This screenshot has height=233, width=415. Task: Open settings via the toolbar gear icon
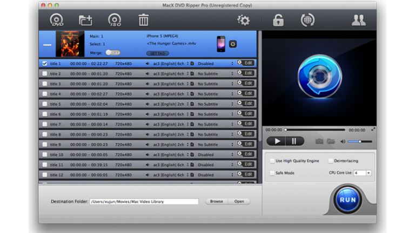pyautogui.click(x=243, y=20)
